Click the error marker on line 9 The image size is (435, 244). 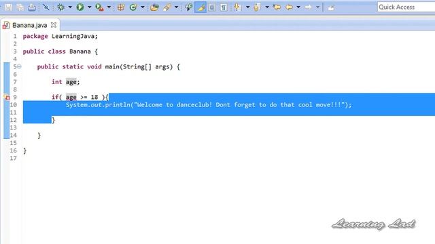7,97
